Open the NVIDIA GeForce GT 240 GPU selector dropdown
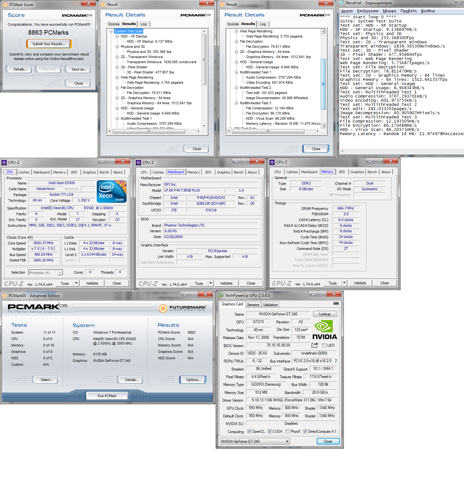Screen dimensions: 464x478 tap(287, 441)
